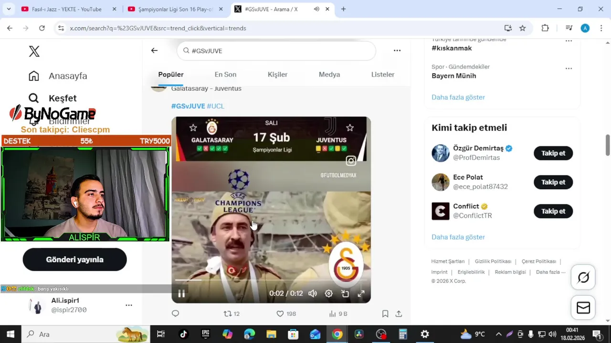Image resolution: width=611 pixels, height=343 pixels.
Task: Open messages envelope floating button
Action: pyautogui.click(x=583, y=308)
